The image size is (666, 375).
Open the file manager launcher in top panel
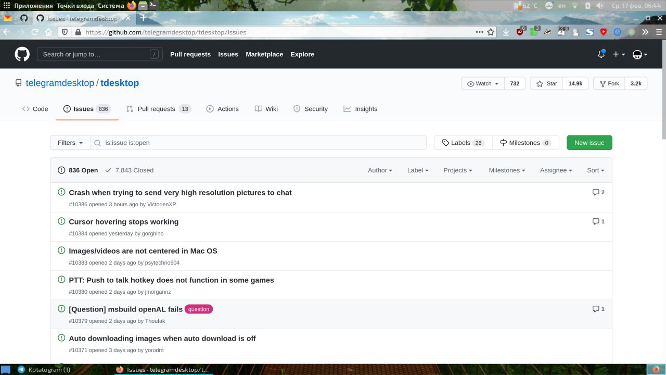(143, 5)
